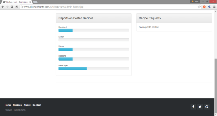Open the Home footer link

(x=8, y=105)
